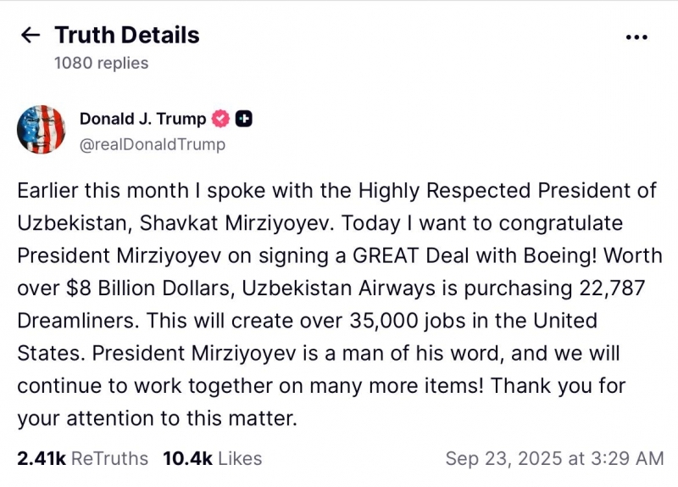View the 2.41k ReTruths list
Image resolution: width=678 pixels, height=487 pixels.
82,459
